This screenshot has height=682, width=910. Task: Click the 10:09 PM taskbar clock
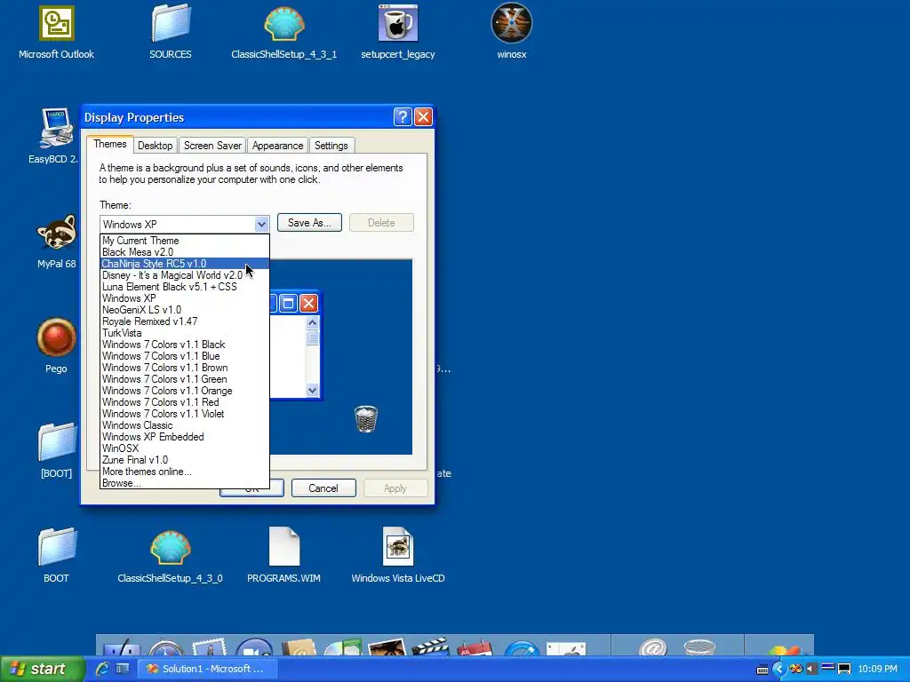[x=877, y=670]
